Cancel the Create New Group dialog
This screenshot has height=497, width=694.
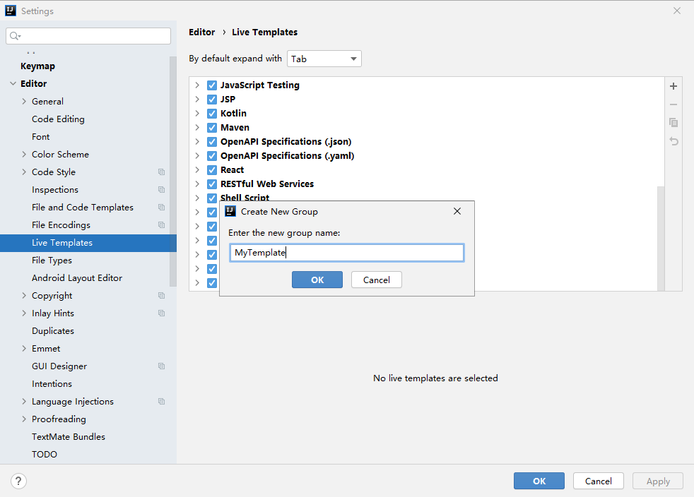click(376, 280)
